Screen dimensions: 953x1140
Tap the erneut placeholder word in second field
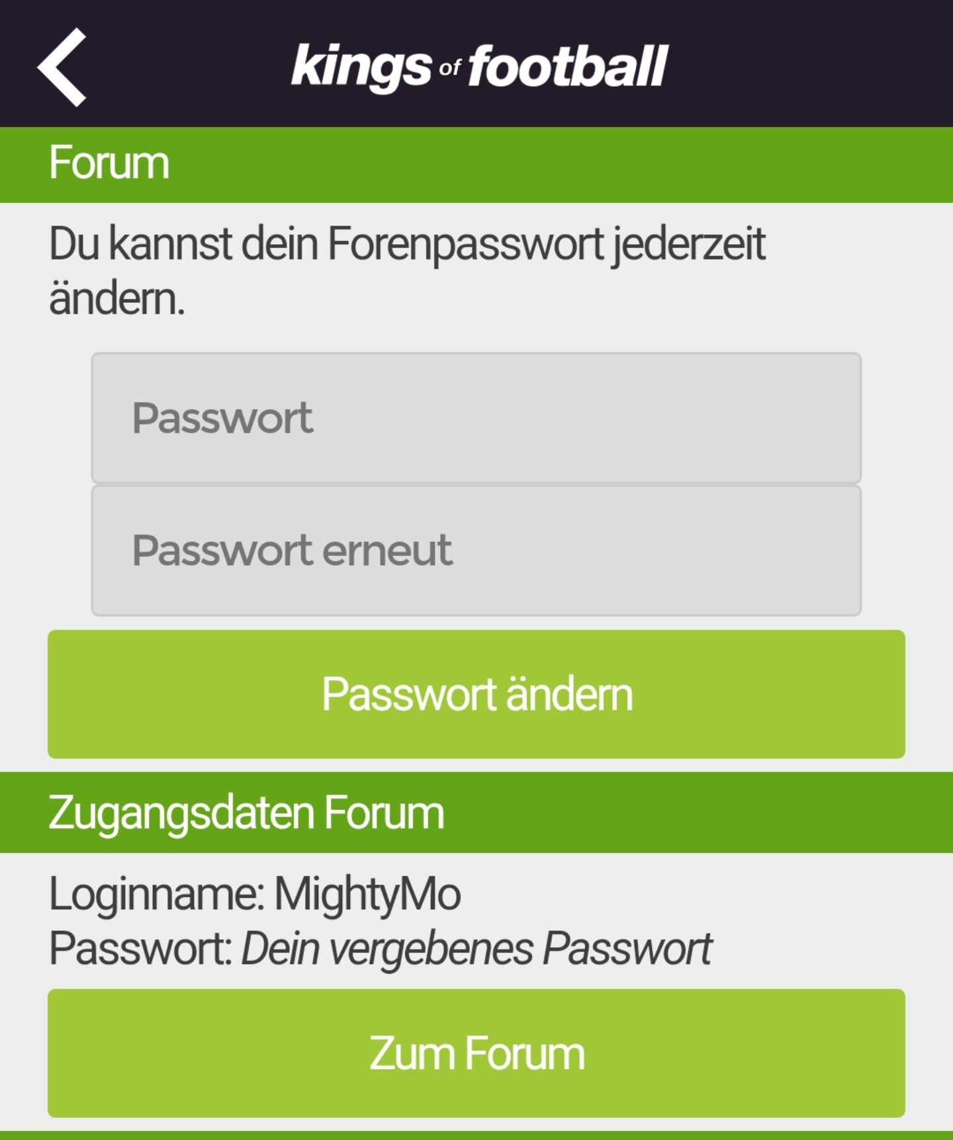click(x=388, y=550)
